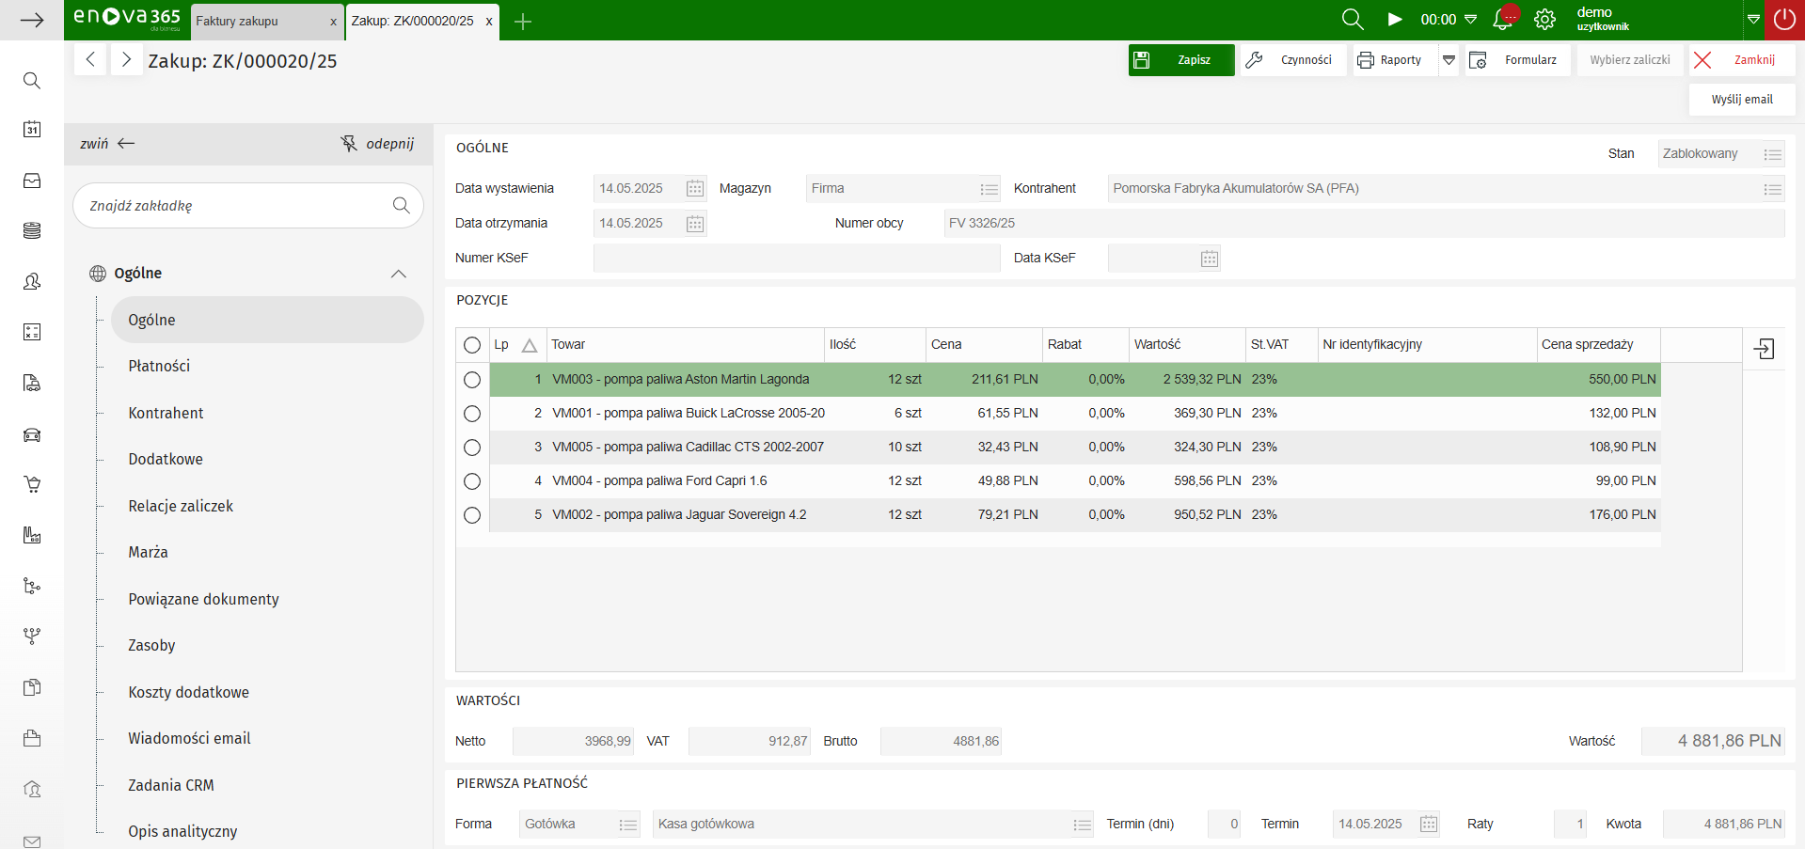1805x849 pixels.
Task: Click the Znajdź zakładkę search field
Action: pos(235,206)
